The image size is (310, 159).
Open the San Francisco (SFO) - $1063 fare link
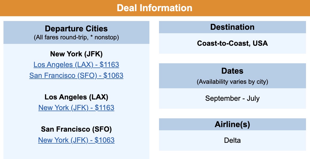(76, 76)
